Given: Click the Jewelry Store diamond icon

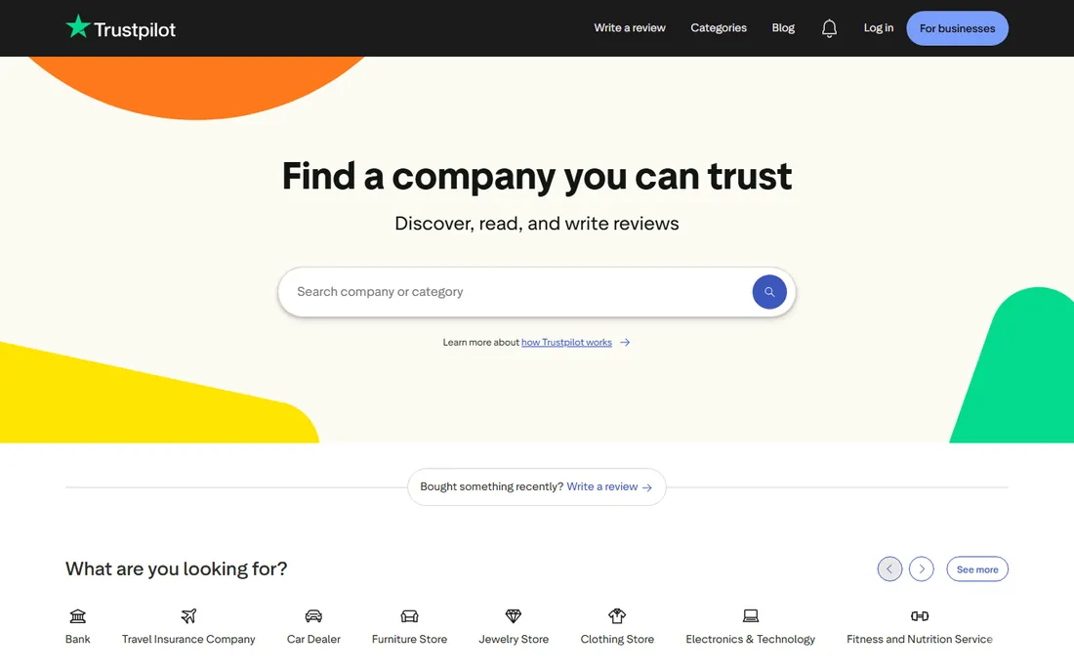Looking at the screenshot, I should [513, 615].
